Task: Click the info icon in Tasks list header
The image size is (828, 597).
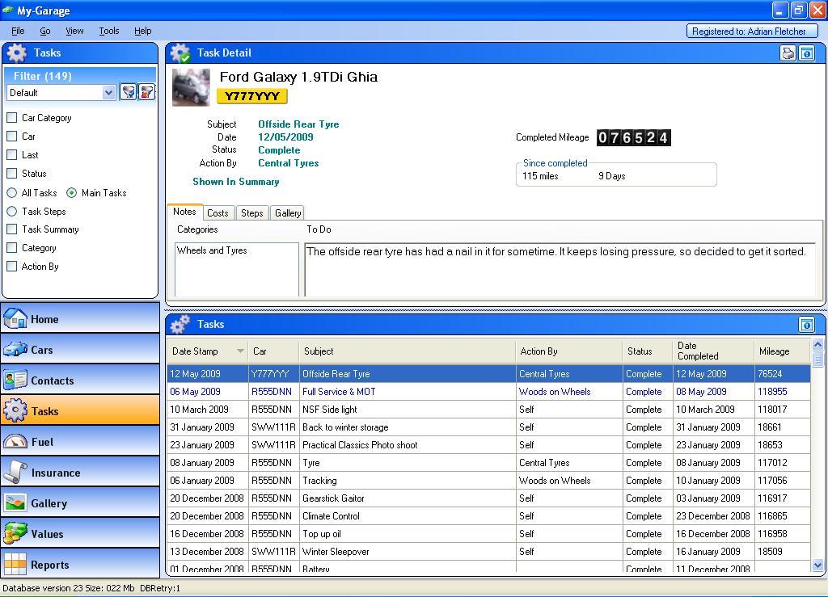Action: click(806, 325)
